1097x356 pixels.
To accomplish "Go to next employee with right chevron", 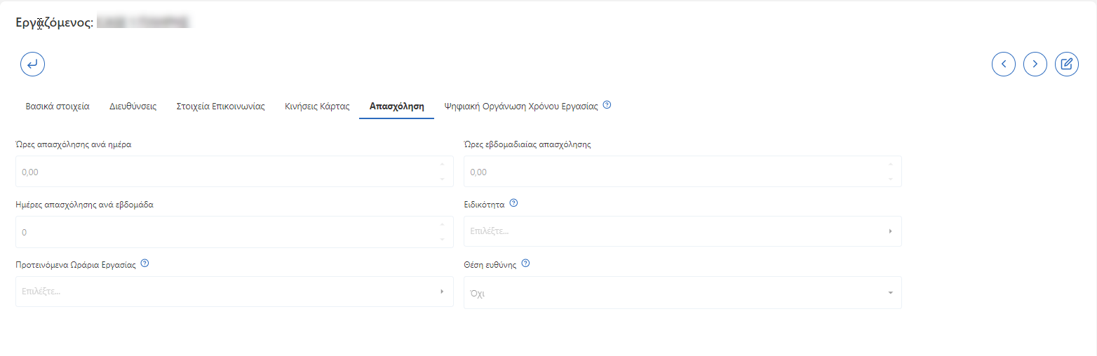I will tap(1035, 64).
